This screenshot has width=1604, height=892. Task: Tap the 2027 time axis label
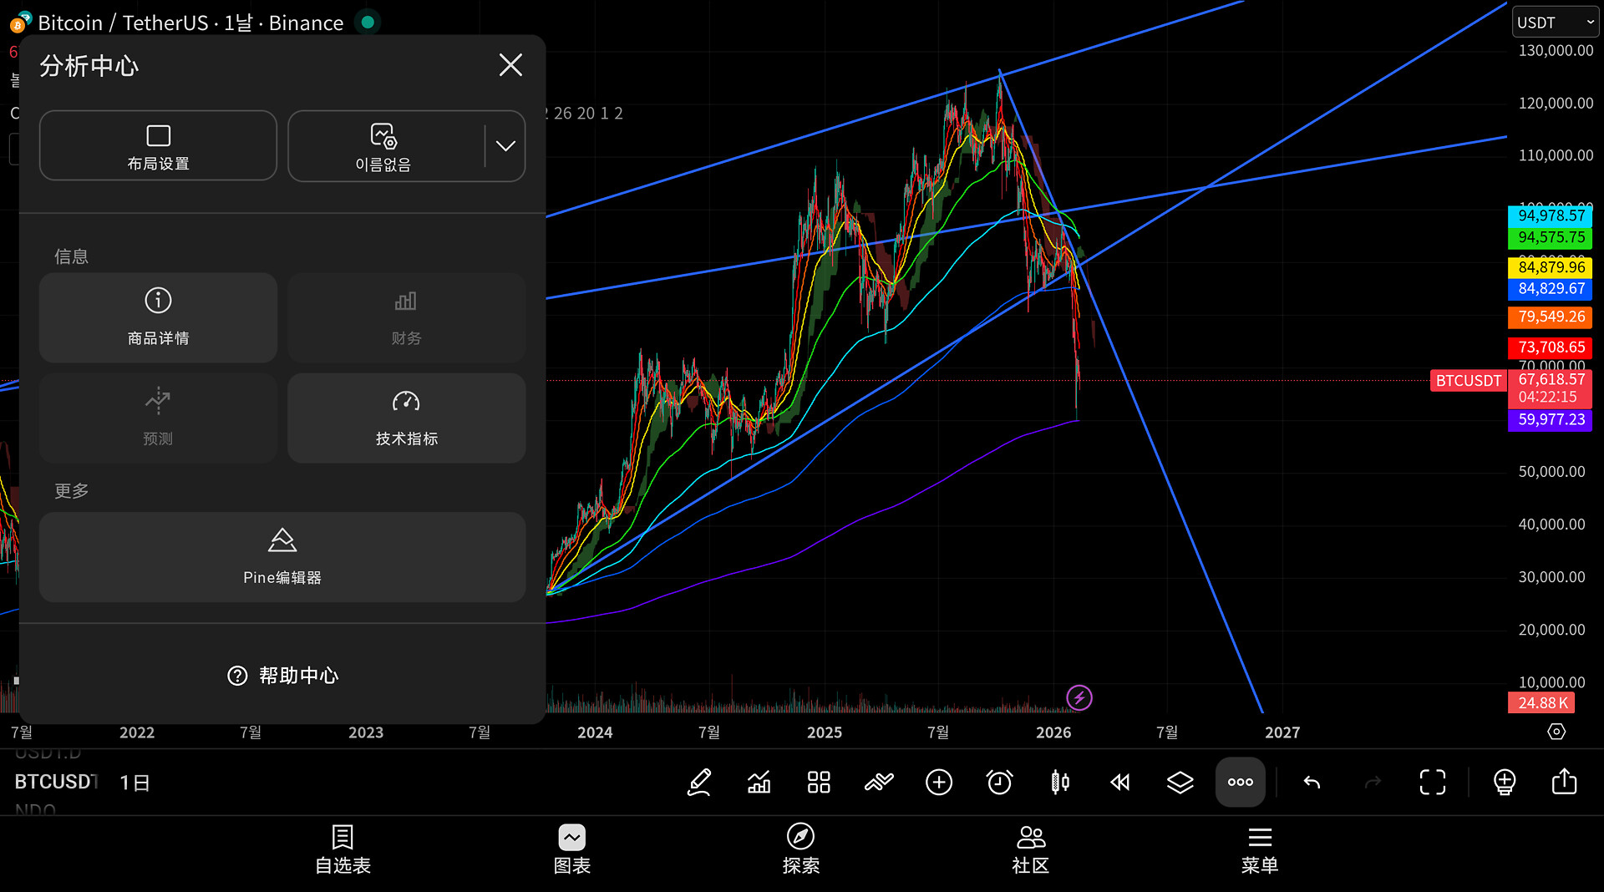(1282, 732)
